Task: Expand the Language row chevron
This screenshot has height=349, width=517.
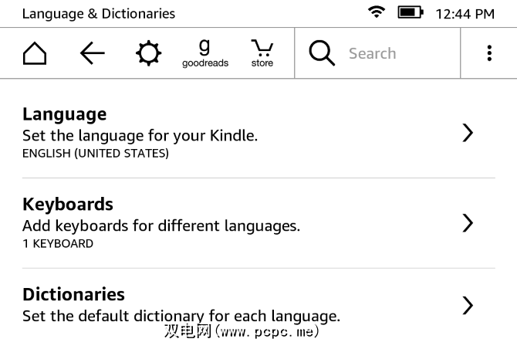Action: (467, 133)
